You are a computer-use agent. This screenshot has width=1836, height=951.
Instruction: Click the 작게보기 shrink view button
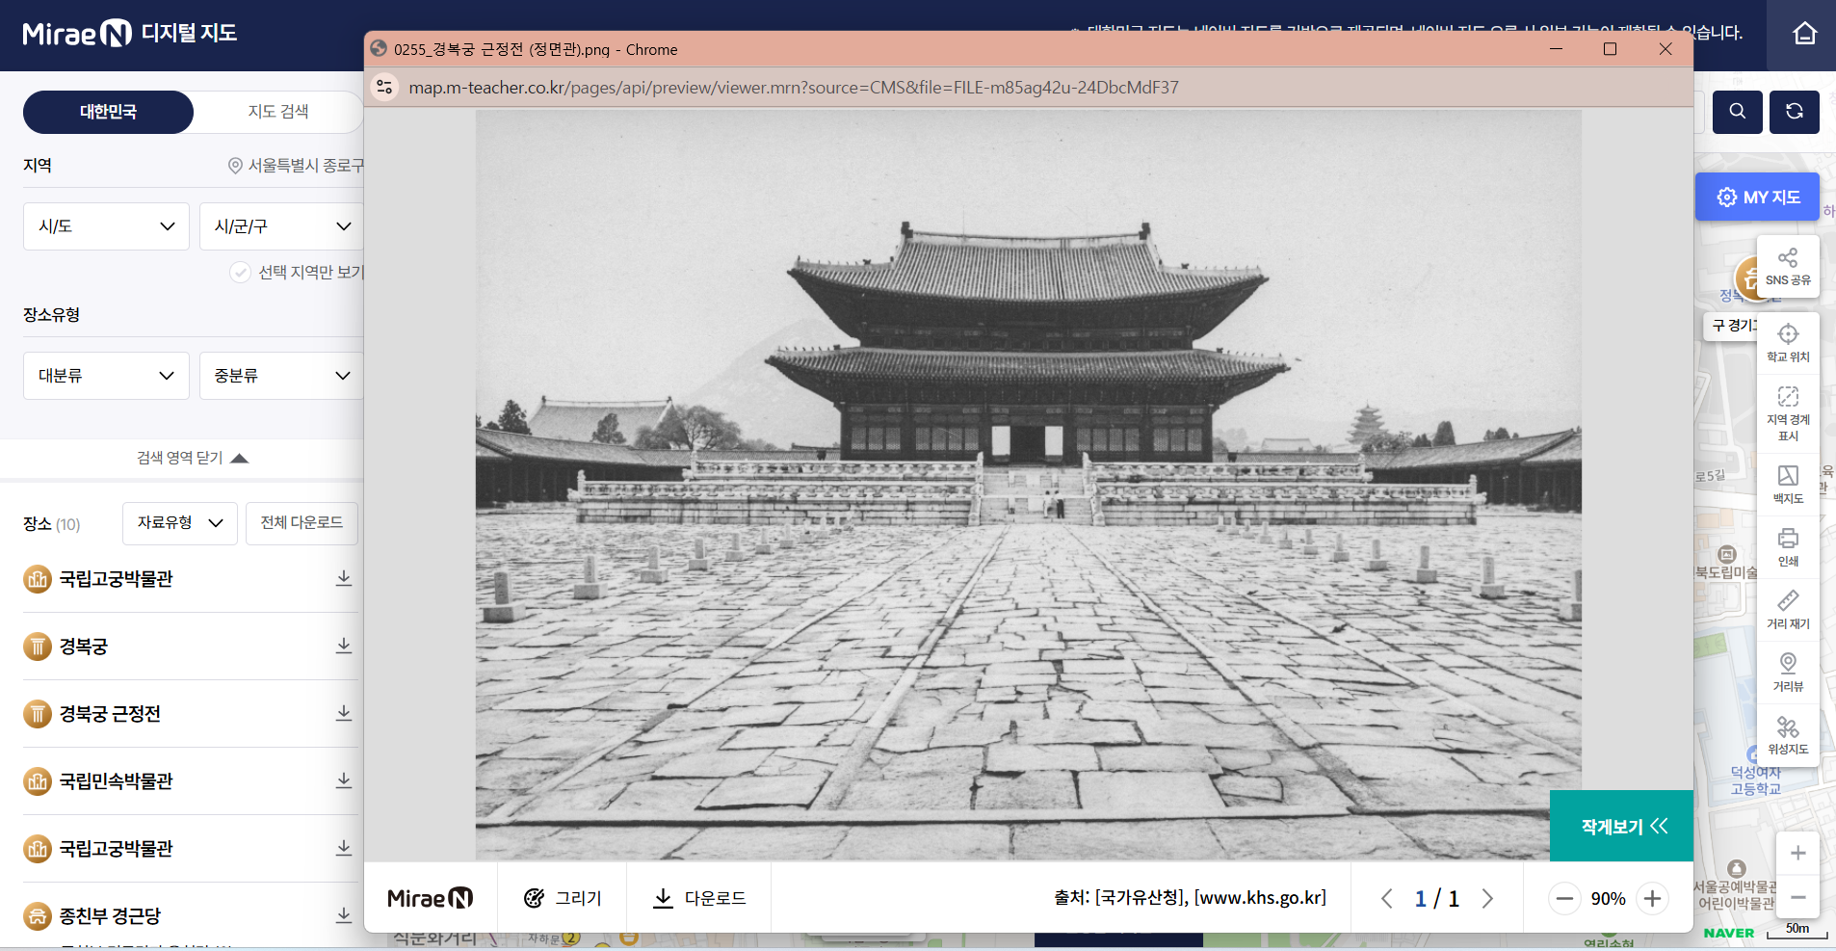pos(1619,825)
